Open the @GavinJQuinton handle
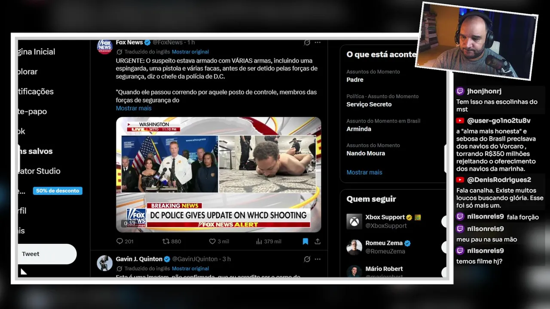The width and height of the screenshot is (550, 309). pos(195,259)
